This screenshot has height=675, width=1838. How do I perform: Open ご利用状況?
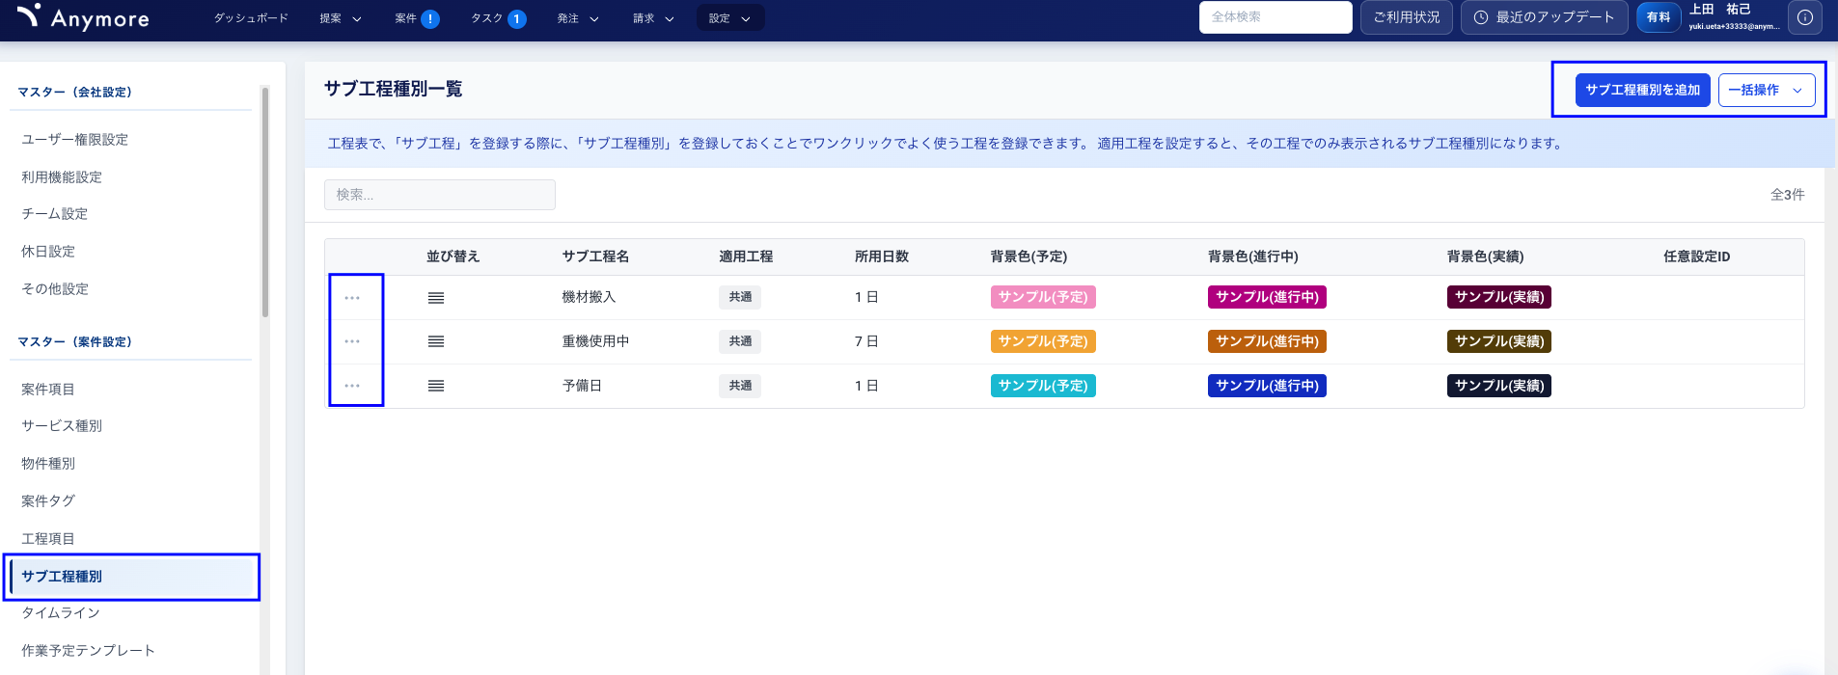coord(1407,17)
